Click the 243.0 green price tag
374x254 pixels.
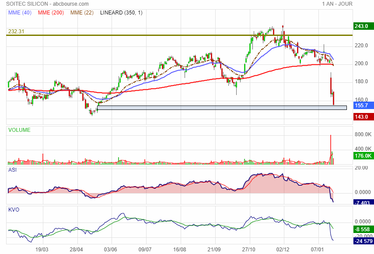363,26
